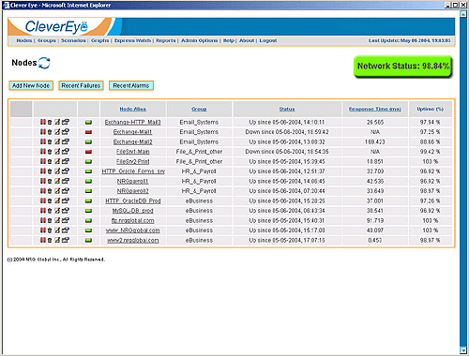Show the Recent Alarms list
Image resolution: width=469 pixels, height=356 pixels.
[x=131, y=85]
